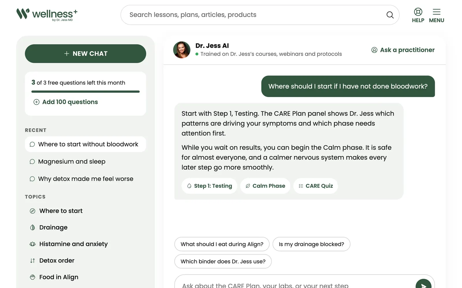Click the Wellness+ logo
Screen dimensions: 462x288
pyautogui.click(x=47, y=14)
